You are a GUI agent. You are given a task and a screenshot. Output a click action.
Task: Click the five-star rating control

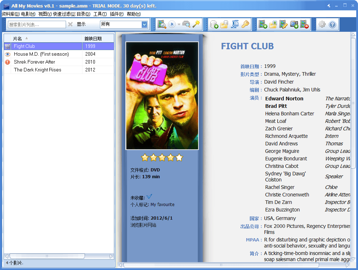click(162, 157)
